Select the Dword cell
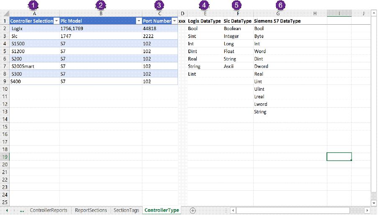This screenshot has height=215, width=378. [x=278, y=66]
